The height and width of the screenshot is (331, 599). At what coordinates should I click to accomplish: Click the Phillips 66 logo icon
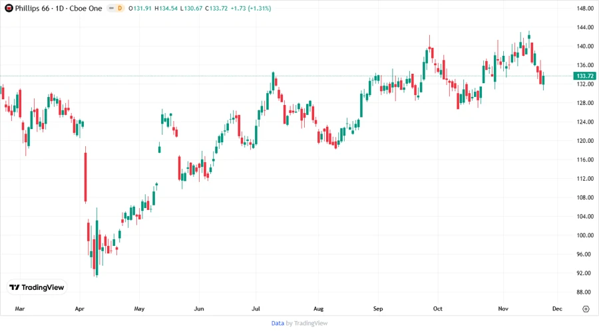coord(9,8)
